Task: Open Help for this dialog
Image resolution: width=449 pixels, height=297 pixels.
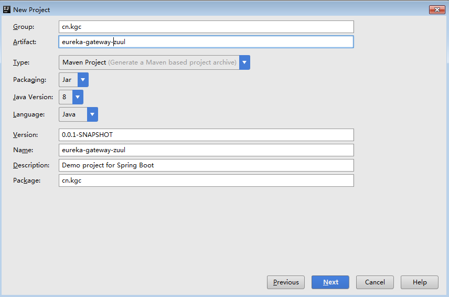Action: (x=420, y=282)
